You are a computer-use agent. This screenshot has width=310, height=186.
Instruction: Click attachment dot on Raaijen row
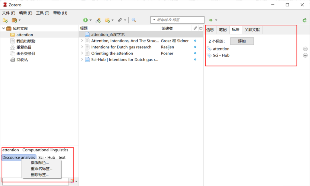(195, 47)
